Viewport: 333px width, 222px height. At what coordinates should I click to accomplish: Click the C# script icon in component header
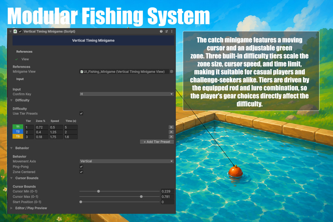pos(15,32)
